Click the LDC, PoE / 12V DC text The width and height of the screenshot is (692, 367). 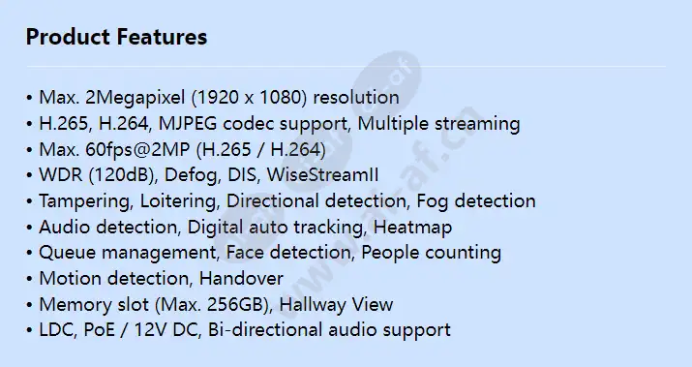coord(119,330)
